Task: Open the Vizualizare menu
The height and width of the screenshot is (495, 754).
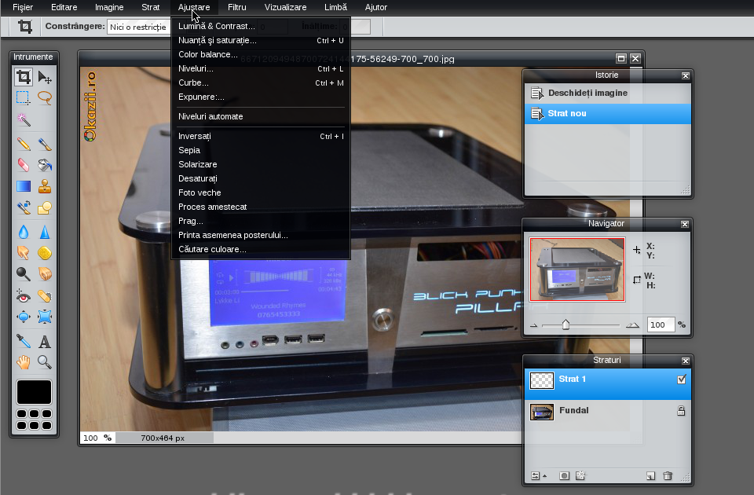Action: [x=285, y=7]
